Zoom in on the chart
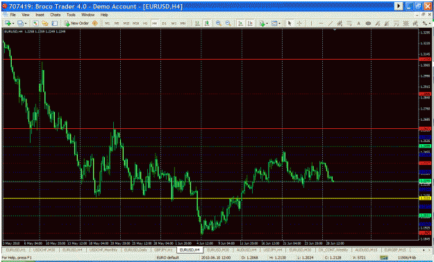 point(218,24)
